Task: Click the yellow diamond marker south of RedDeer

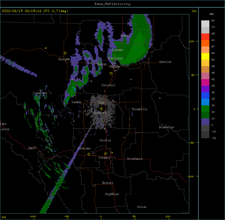Action: (x=111, y=73)
